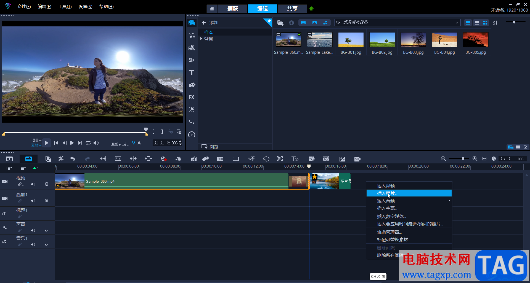Open the speed effects library panel

(x=192, y=134)
